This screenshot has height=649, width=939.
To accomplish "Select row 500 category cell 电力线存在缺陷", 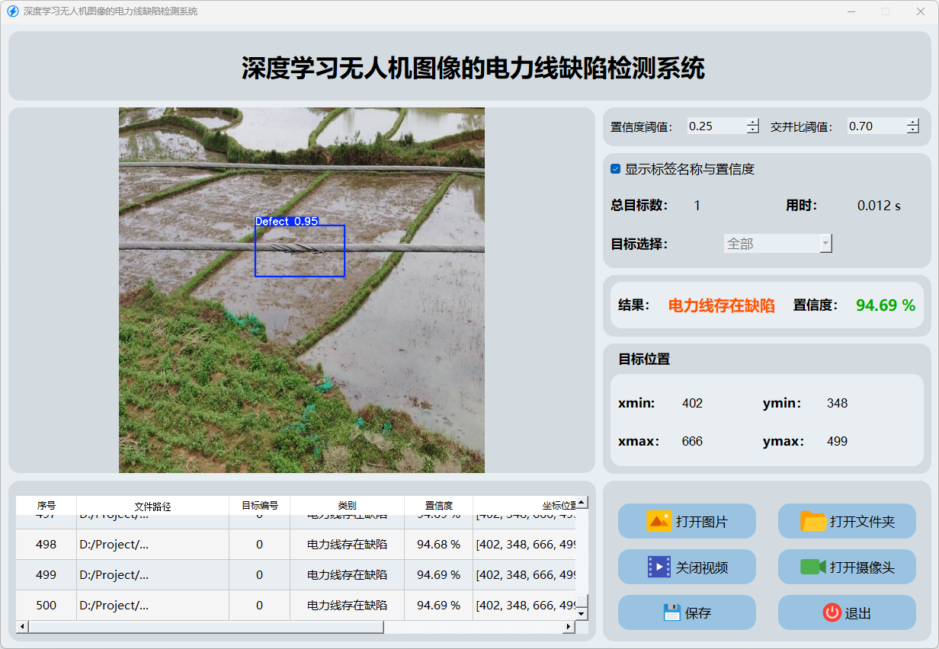I will (x=347, y=605).
